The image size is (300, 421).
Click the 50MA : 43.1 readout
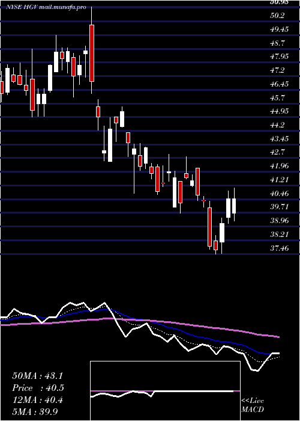[x=37, y=376]
